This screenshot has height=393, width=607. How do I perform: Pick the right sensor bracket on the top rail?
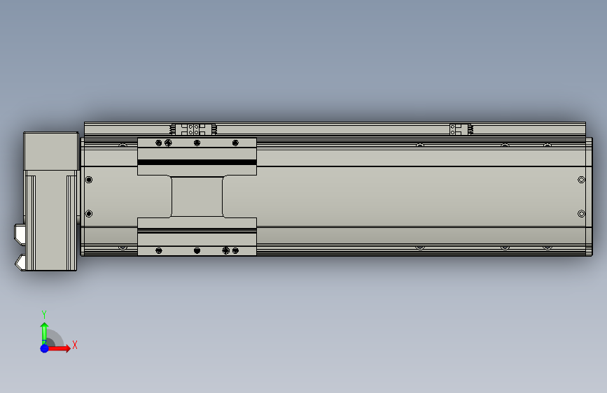point(461,129)
